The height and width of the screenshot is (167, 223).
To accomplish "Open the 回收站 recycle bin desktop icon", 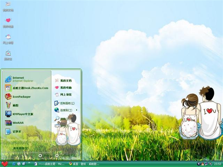I will 8,55.
